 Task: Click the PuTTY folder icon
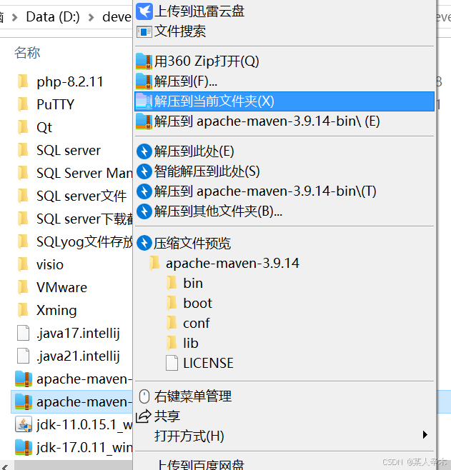coord(23,104)
